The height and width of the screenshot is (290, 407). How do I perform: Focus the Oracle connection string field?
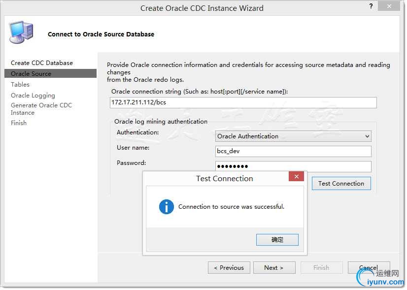(243, 102)
